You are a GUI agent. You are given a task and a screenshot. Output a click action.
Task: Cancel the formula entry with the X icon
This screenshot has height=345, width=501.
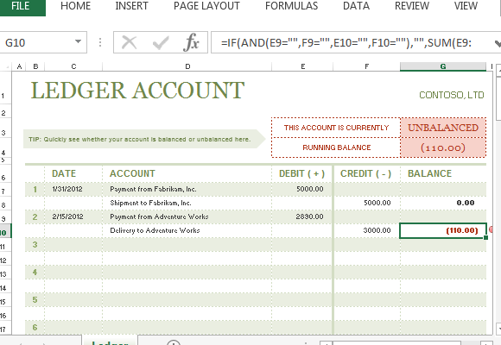(x=130, y=42)
